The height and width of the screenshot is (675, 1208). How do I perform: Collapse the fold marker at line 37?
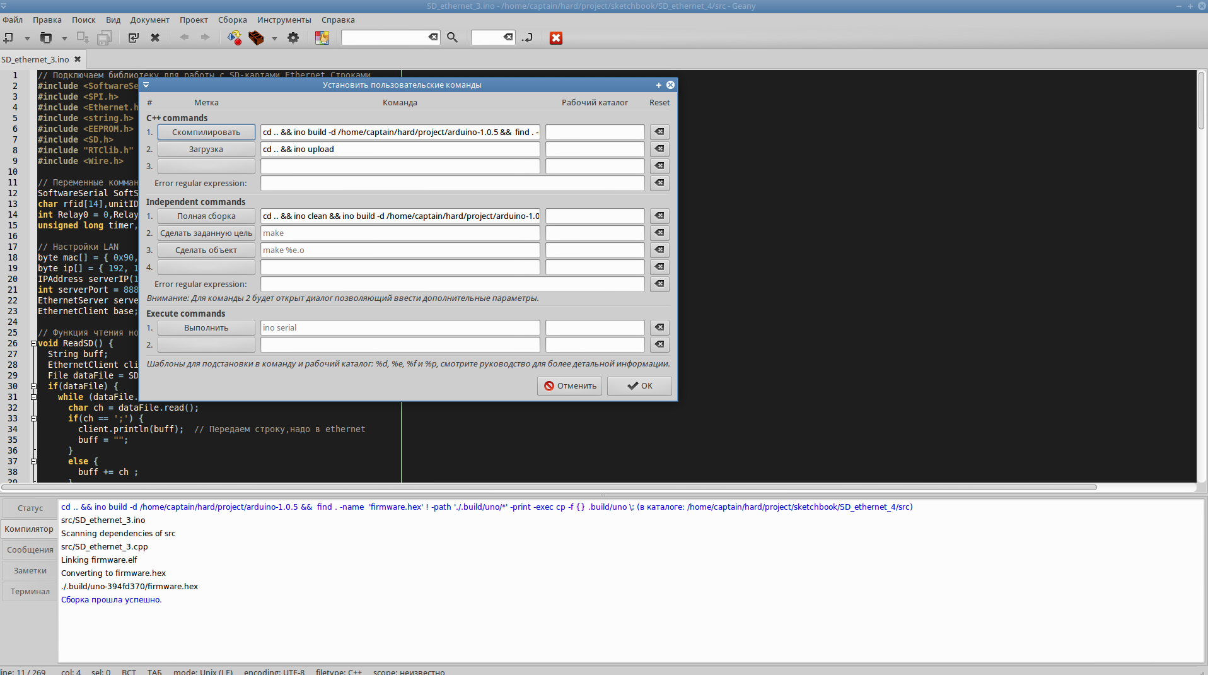point(33,461)
